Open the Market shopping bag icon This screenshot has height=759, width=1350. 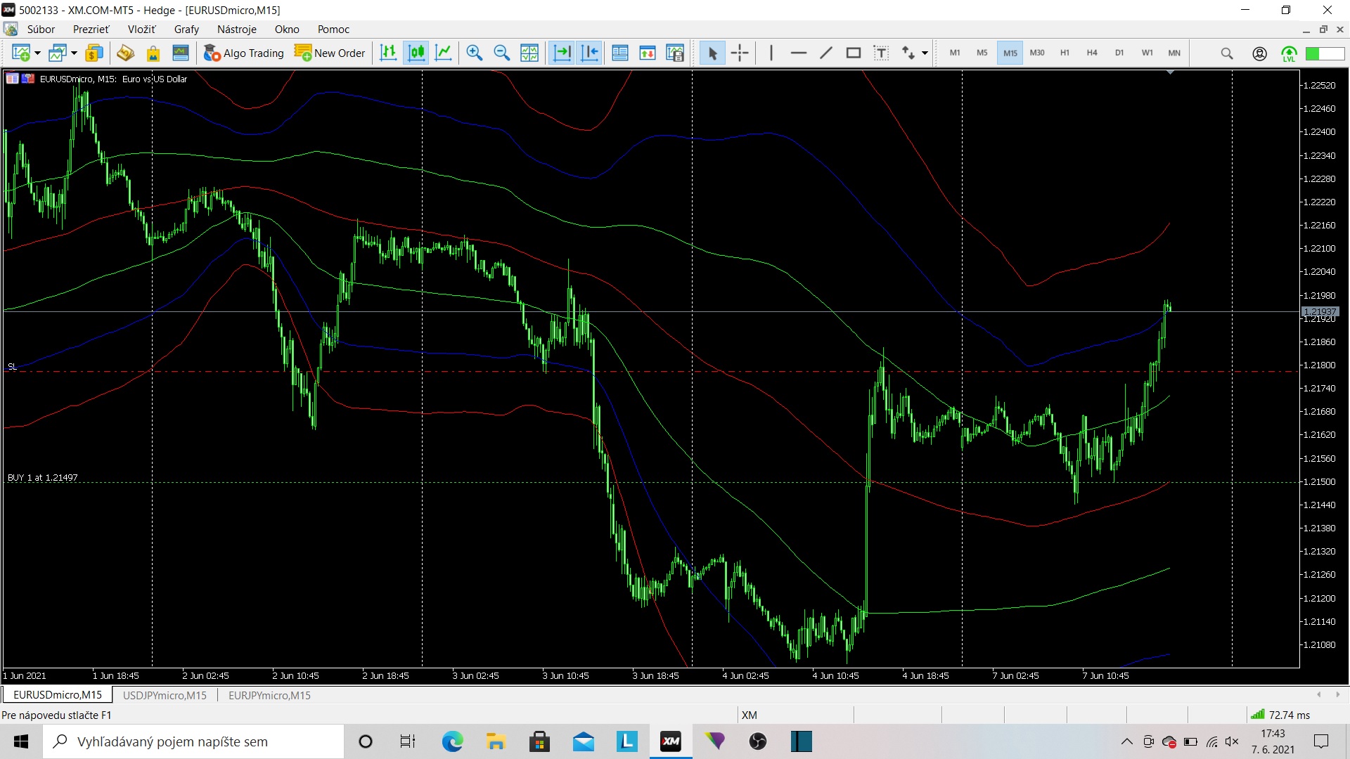(x=153, y=53)
